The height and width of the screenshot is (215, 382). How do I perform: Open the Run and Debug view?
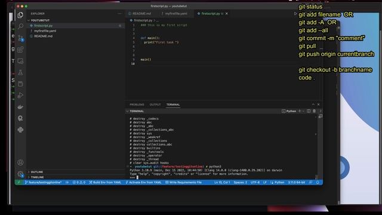point(20,96)
